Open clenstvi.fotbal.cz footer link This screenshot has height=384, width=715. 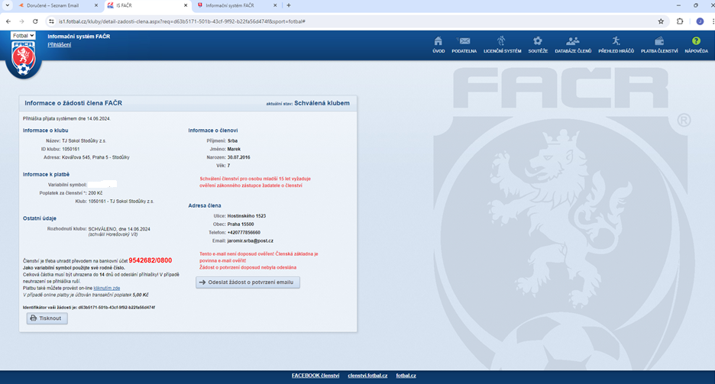point(367,376)
